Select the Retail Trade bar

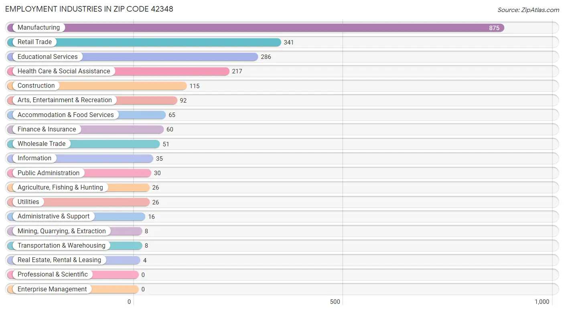coord(144,42)
